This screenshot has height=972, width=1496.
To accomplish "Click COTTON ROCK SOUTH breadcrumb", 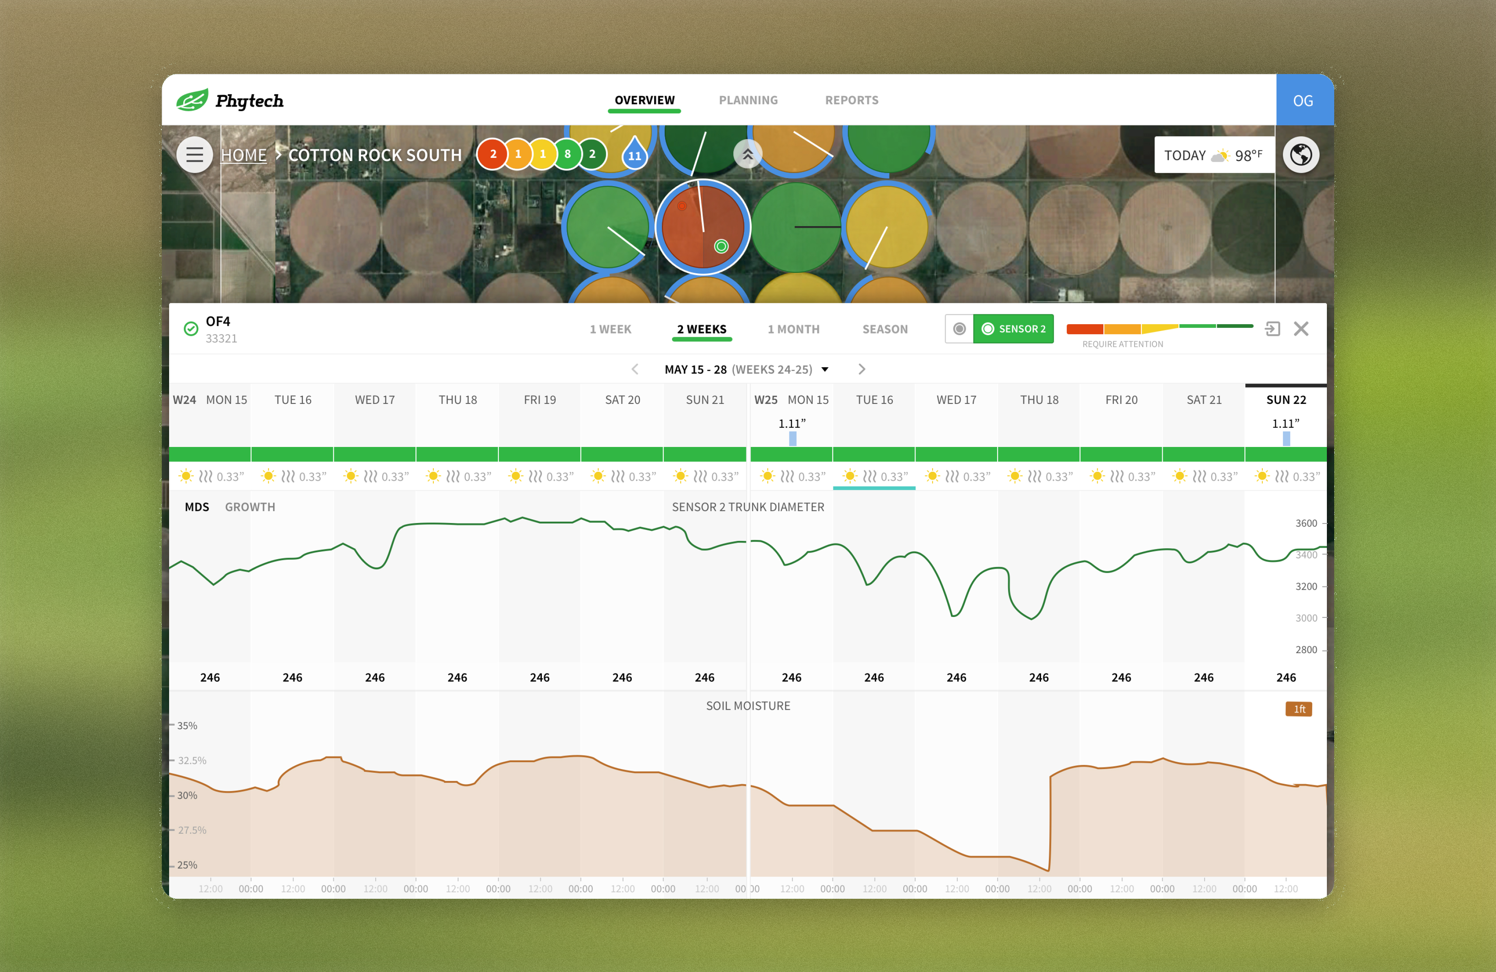I will (375, 155).
